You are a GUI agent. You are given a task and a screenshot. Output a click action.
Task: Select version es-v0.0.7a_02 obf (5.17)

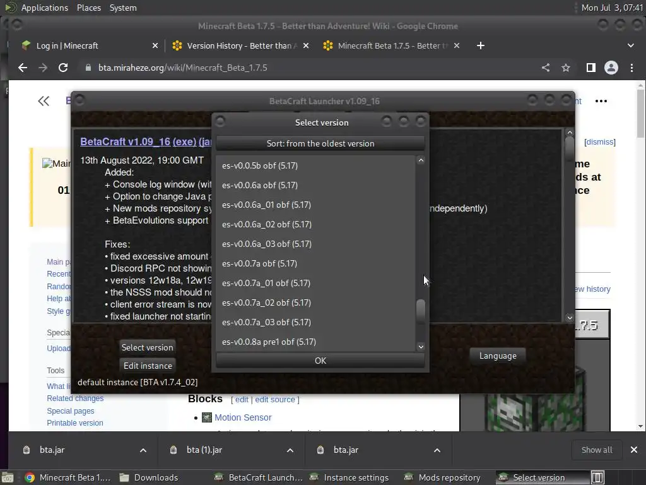pos(315,302)
